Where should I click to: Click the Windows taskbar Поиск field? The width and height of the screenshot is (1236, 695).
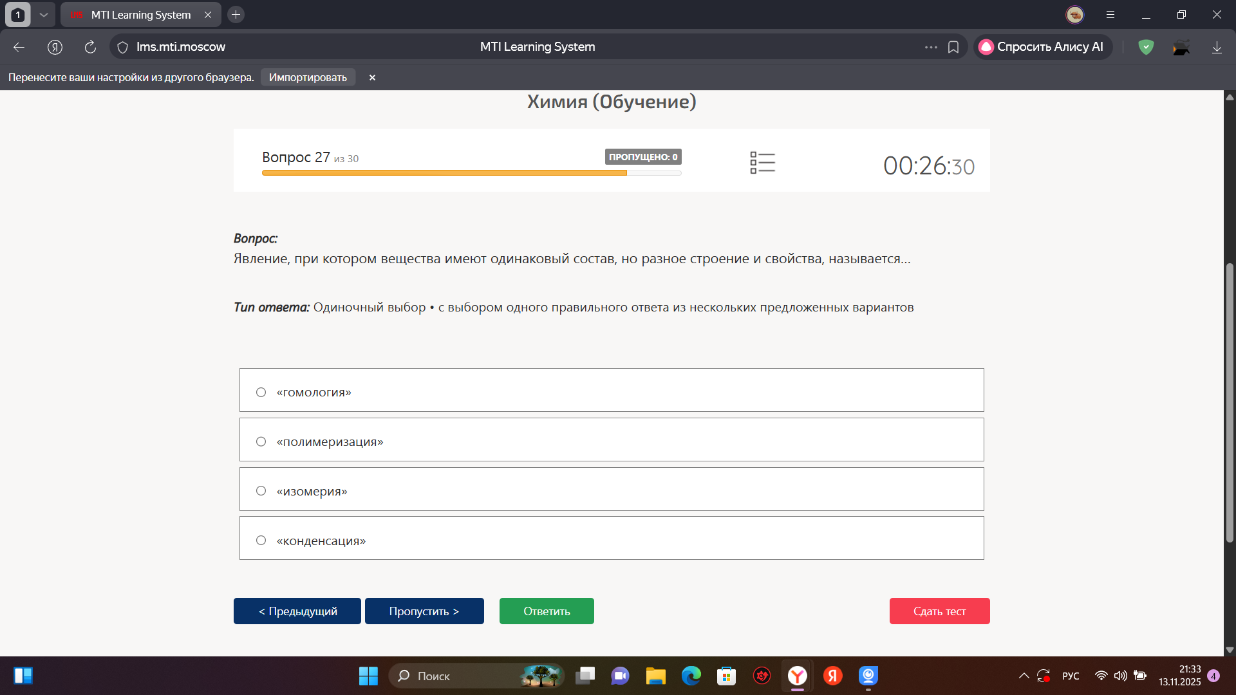pos(476,676)
